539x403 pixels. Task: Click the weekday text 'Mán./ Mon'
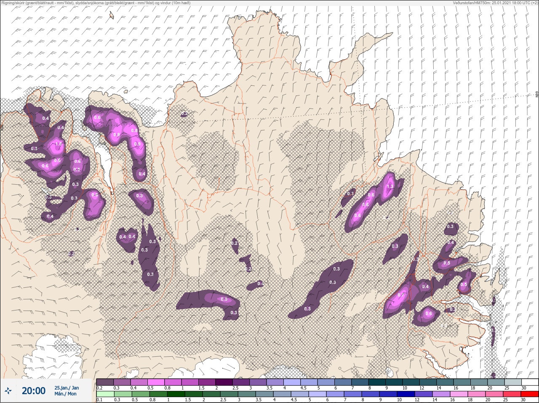click(65, 394)
